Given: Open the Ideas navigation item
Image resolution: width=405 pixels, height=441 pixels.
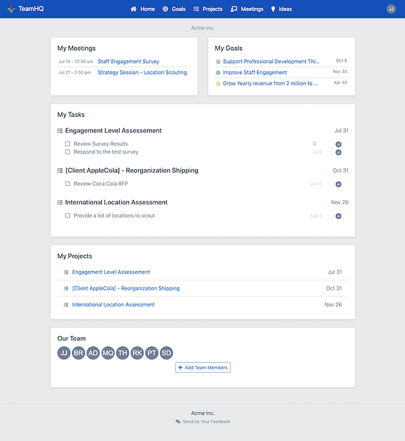Looking at the screenshot, I should click(281, 9).
